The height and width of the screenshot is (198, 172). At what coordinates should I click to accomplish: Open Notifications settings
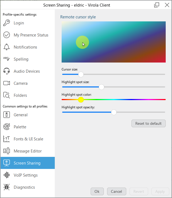25,47
